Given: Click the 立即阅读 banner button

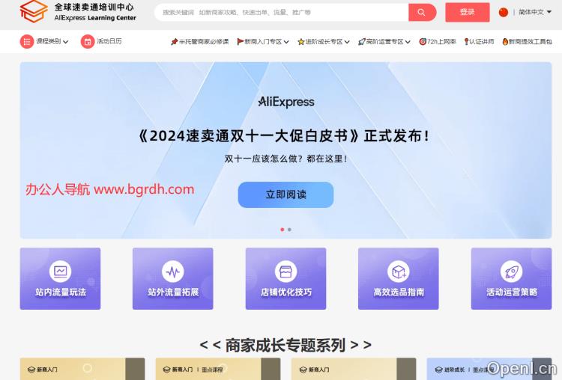Looking at the screenshot, I should tap(285, 194).
